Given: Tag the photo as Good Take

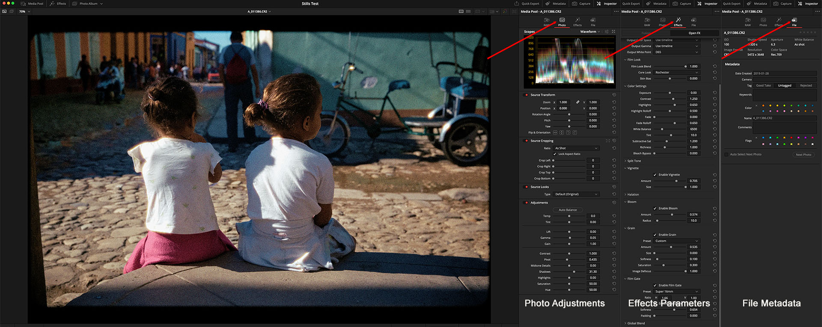Looking at the screenshot, I should pyautogui.click(x=763, y=85).
